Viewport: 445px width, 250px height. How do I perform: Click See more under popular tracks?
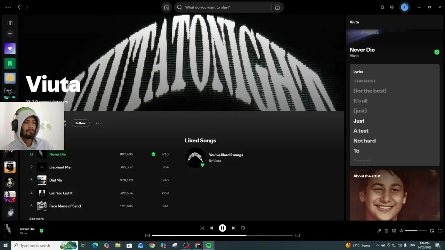tap(37, 219)
